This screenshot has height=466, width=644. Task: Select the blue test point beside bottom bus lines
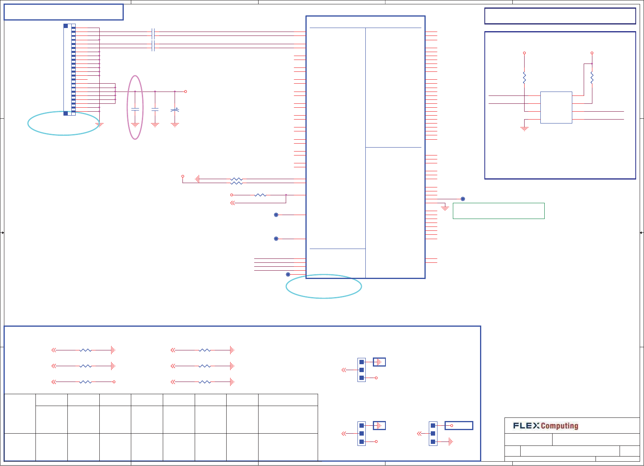(288, 274)
